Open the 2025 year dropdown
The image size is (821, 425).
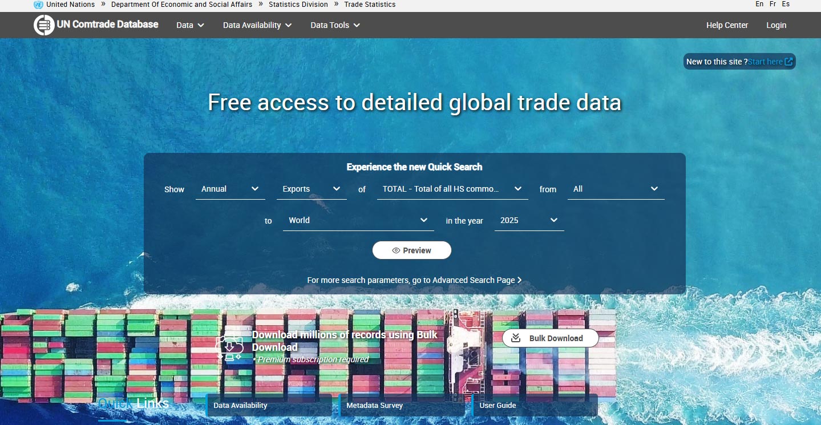coord(529,220)
